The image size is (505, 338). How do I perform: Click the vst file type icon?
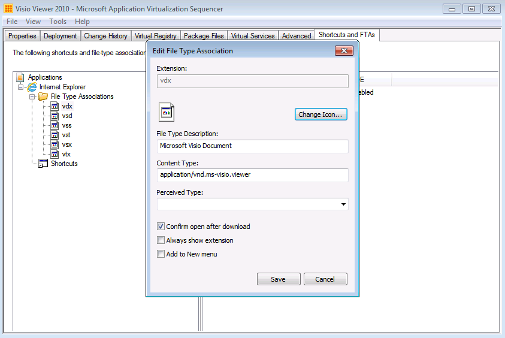pyautogui.click(x=55, y=135)
